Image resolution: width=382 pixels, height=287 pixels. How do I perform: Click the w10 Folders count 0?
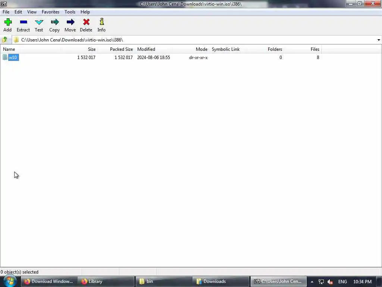(x=281, y=57)
